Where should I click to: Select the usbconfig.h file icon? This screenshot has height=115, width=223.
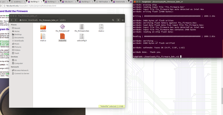click(82, 36)
